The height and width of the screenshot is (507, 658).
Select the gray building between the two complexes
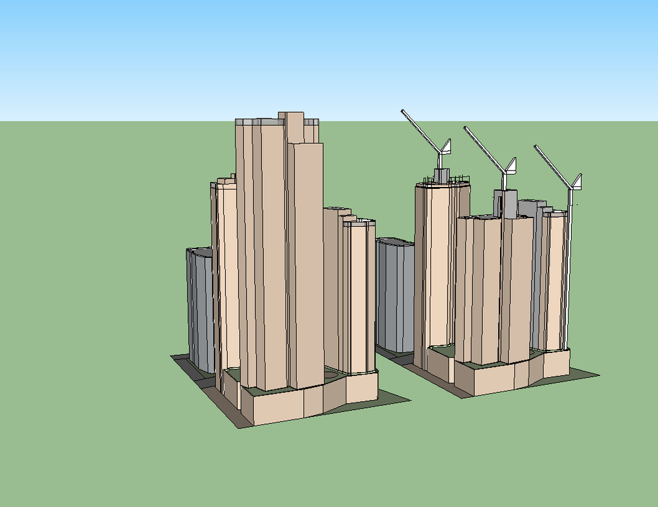click(x=395, y=295)
